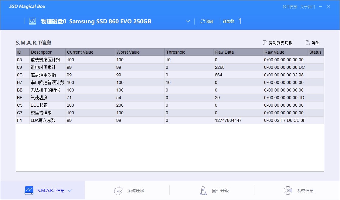The width and height of the screenshot is (340, 200).
Task: Expand the disk selection dropdown chevron
Action: (x=188, y=21)
